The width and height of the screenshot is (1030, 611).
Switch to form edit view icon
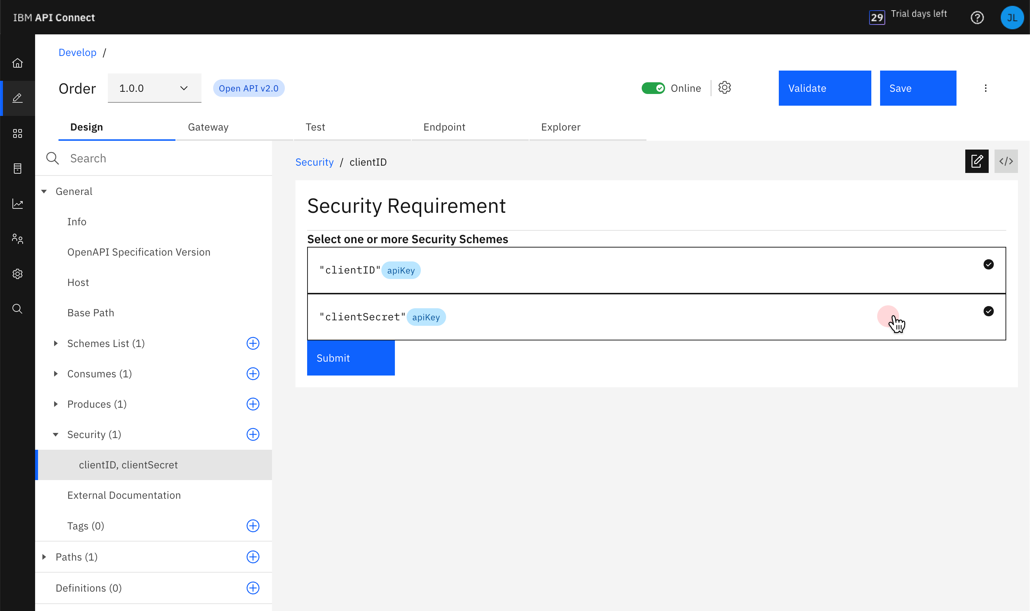coord(977,161)
